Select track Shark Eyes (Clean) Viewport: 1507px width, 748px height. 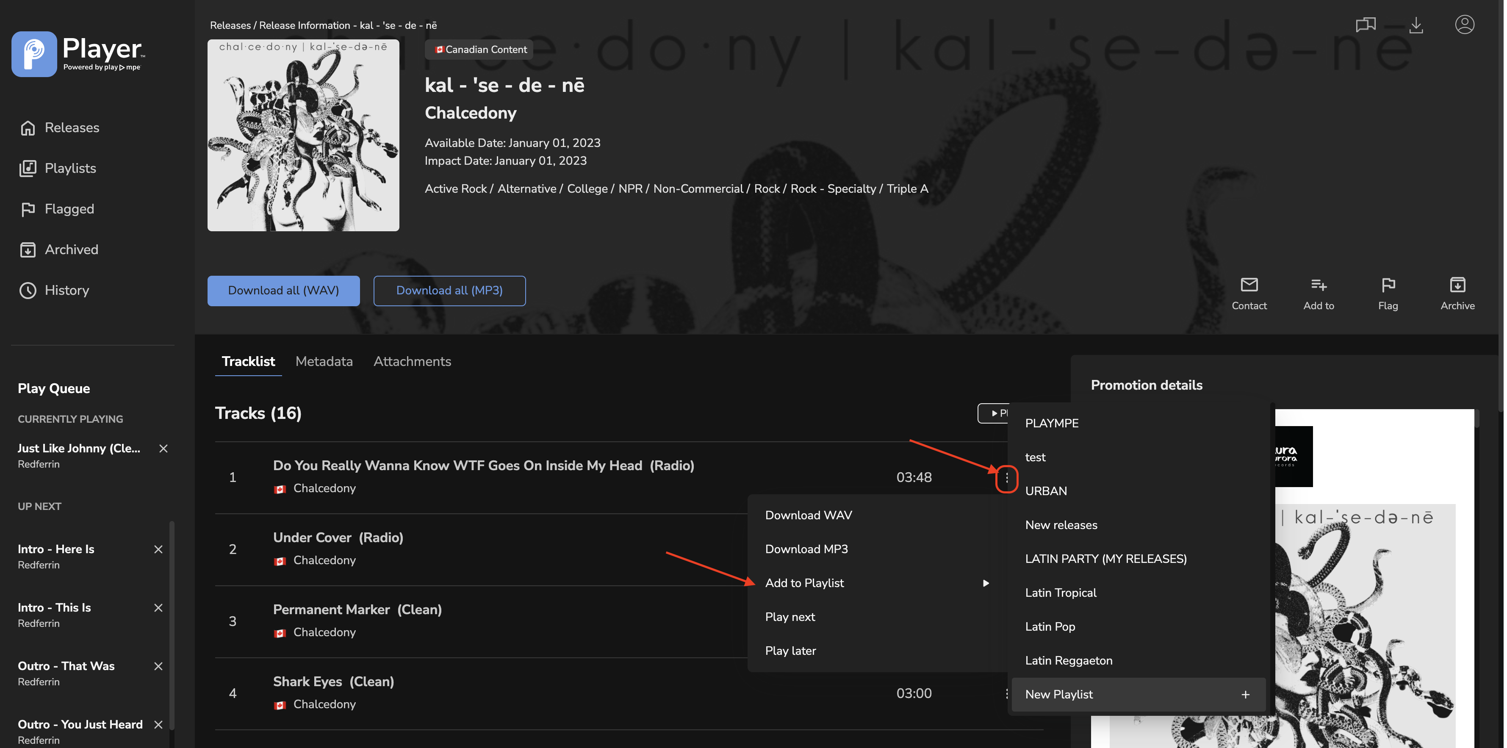coord(333,682)
